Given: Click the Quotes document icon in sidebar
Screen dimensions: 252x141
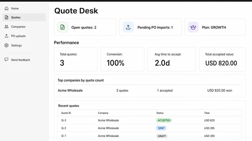Looking at the screenshot, I should click(6, 18).
